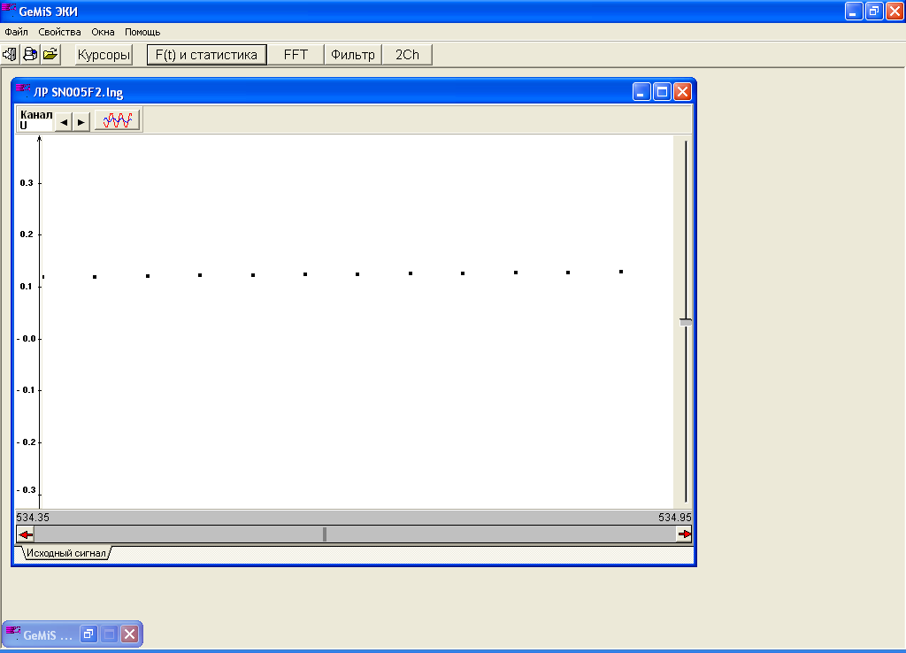Toggle the Курсоры button

(104, 55)
